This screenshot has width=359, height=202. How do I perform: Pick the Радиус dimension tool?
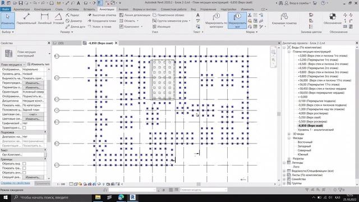pyautogui.click(x=72, y=15)
